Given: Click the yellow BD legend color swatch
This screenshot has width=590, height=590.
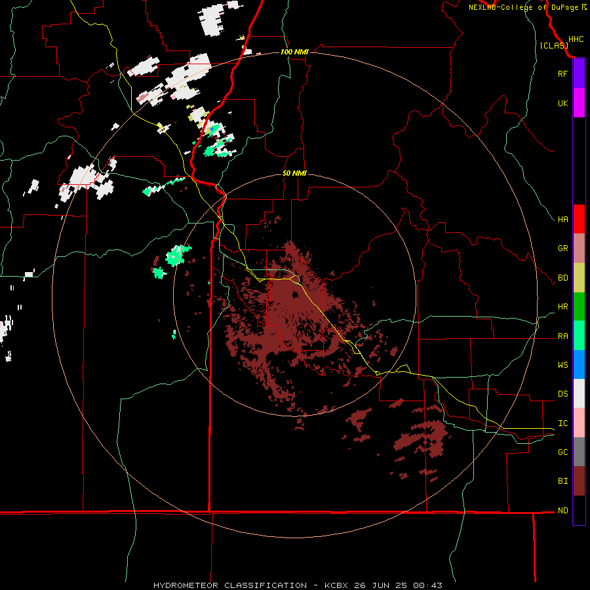Looking at the screenshot, I should pyautogui.click(x=579, y=278).
